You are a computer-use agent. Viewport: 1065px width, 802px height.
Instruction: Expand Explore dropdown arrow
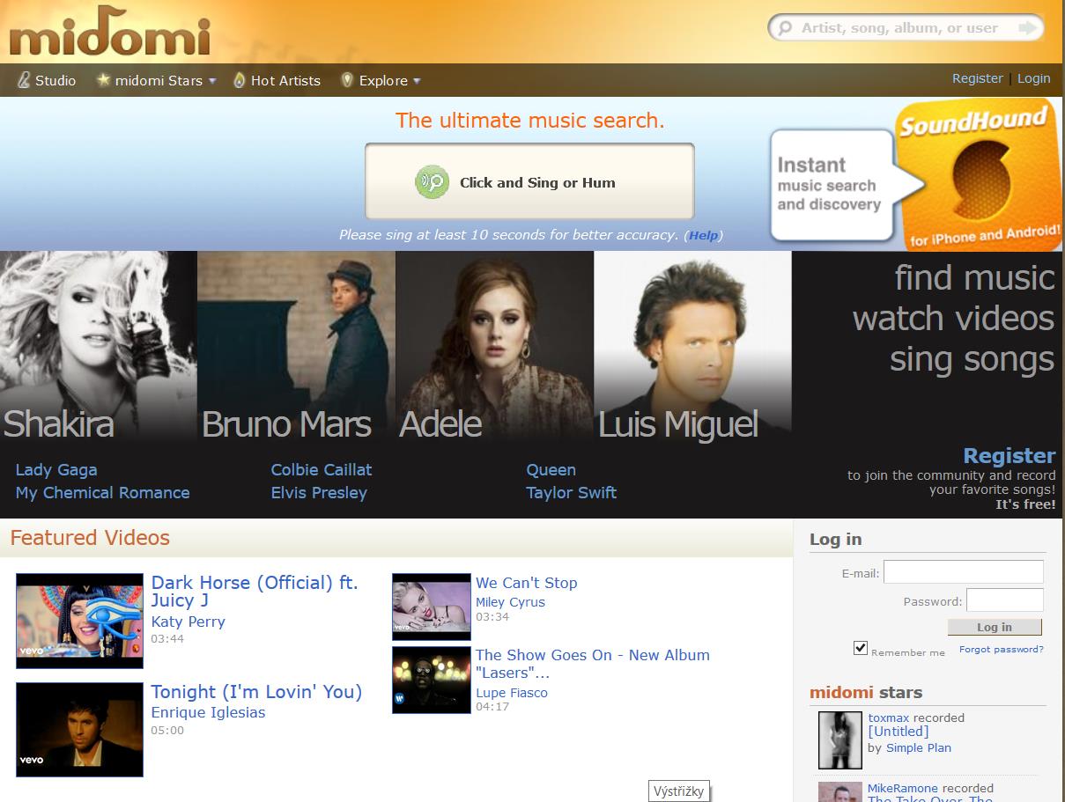point(417,81)
